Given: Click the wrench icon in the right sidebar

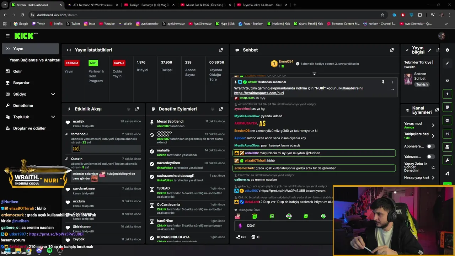Looking at the screenshot, I should point(448,160).
